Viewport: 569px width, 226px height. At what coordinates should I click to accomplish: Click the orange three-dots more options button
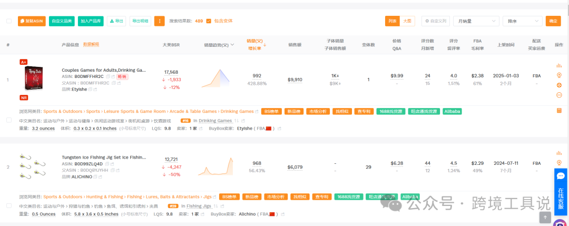[159, 21]
